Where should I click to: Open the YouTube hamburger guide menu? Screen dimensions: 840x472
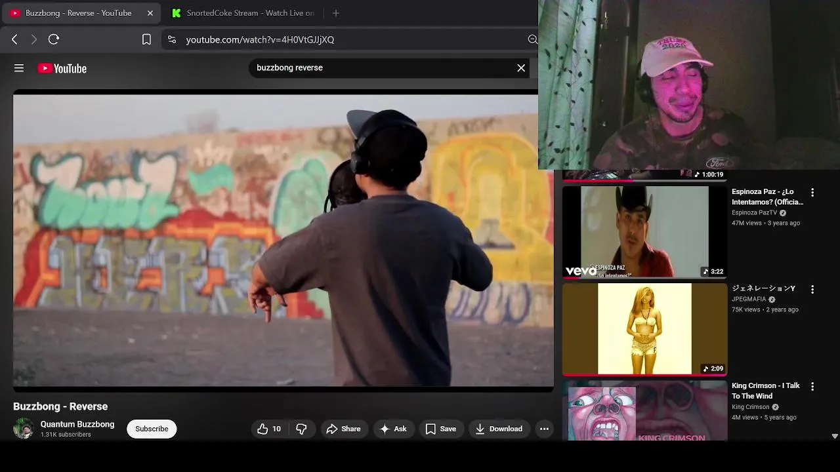click(19, 68)
